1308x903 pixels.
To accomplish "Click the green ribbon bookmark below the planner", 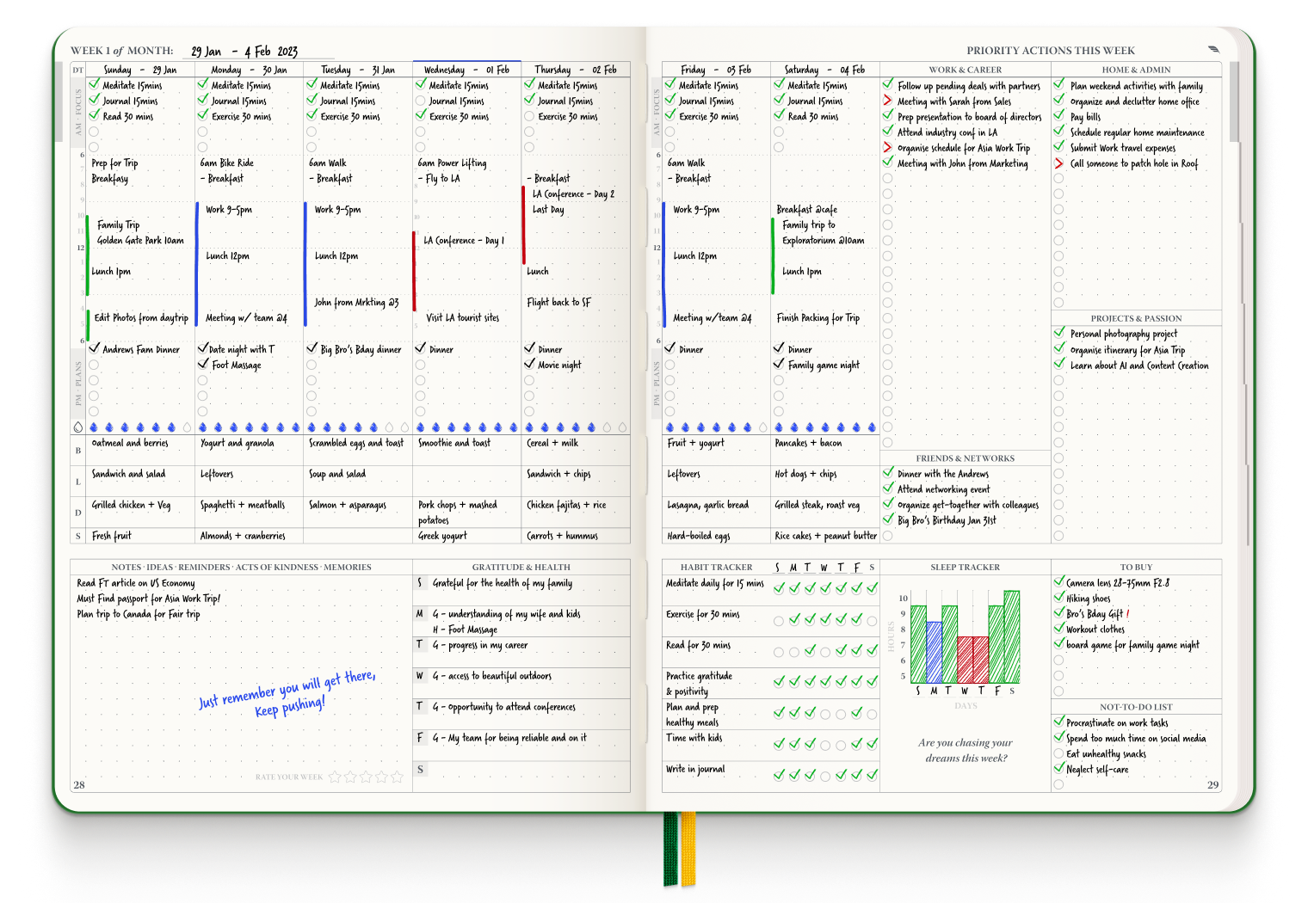I will click(670, 849).
